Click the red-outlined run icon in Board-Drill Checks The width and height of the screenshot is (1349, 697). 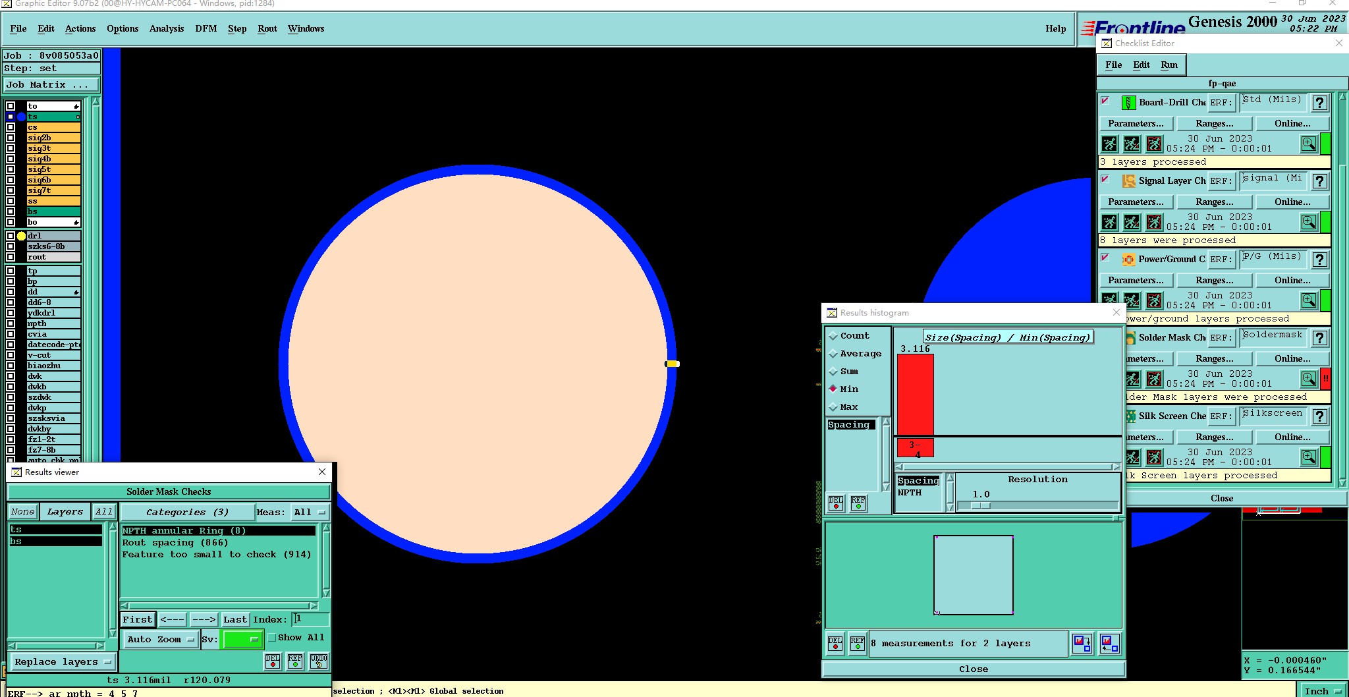pos(1155,144)
